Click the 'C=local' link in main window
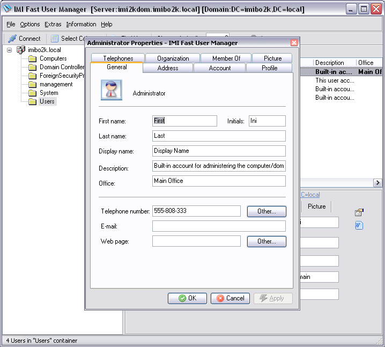 coord(310,195)
